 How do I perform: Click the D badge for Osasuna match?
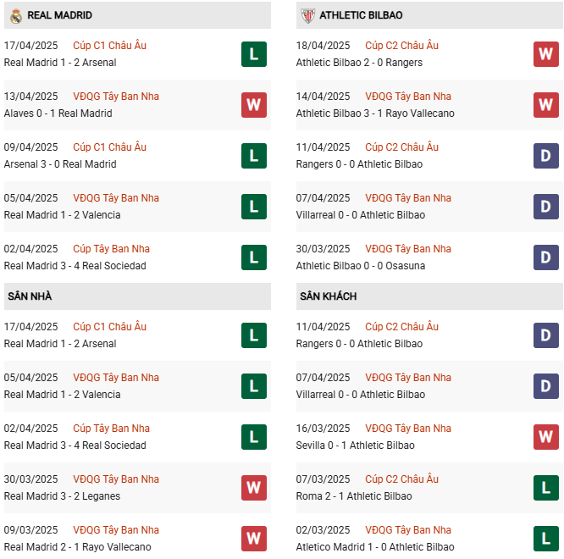[x=545, y=257]
